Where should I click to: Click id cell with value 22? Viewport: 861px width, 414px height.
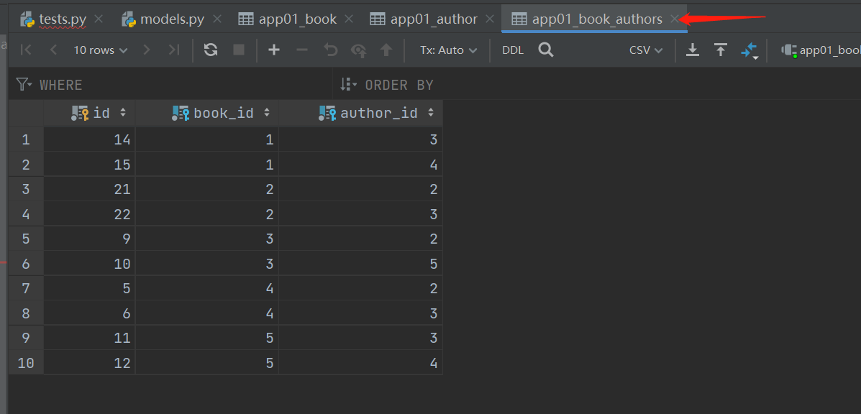click(89, 214)
